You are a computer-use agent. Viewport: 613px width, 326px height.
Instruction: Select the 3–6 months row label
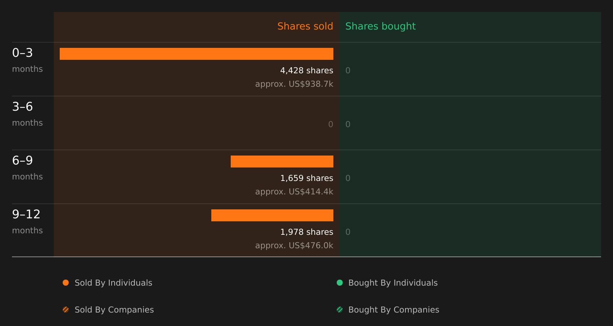tap(27, 114)
